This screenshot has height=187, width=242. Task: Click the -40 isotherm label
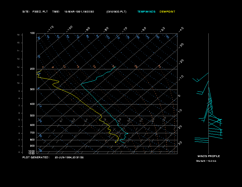tap(181, 29)
